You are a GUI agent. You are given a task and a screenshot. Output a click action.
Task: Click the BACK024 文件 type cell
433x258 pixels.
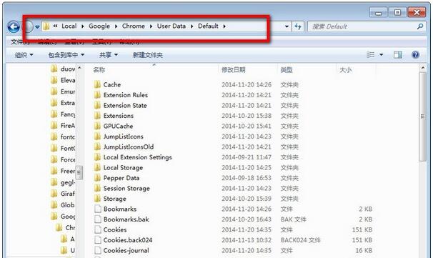pyautogui.click(x=300, y=240)
